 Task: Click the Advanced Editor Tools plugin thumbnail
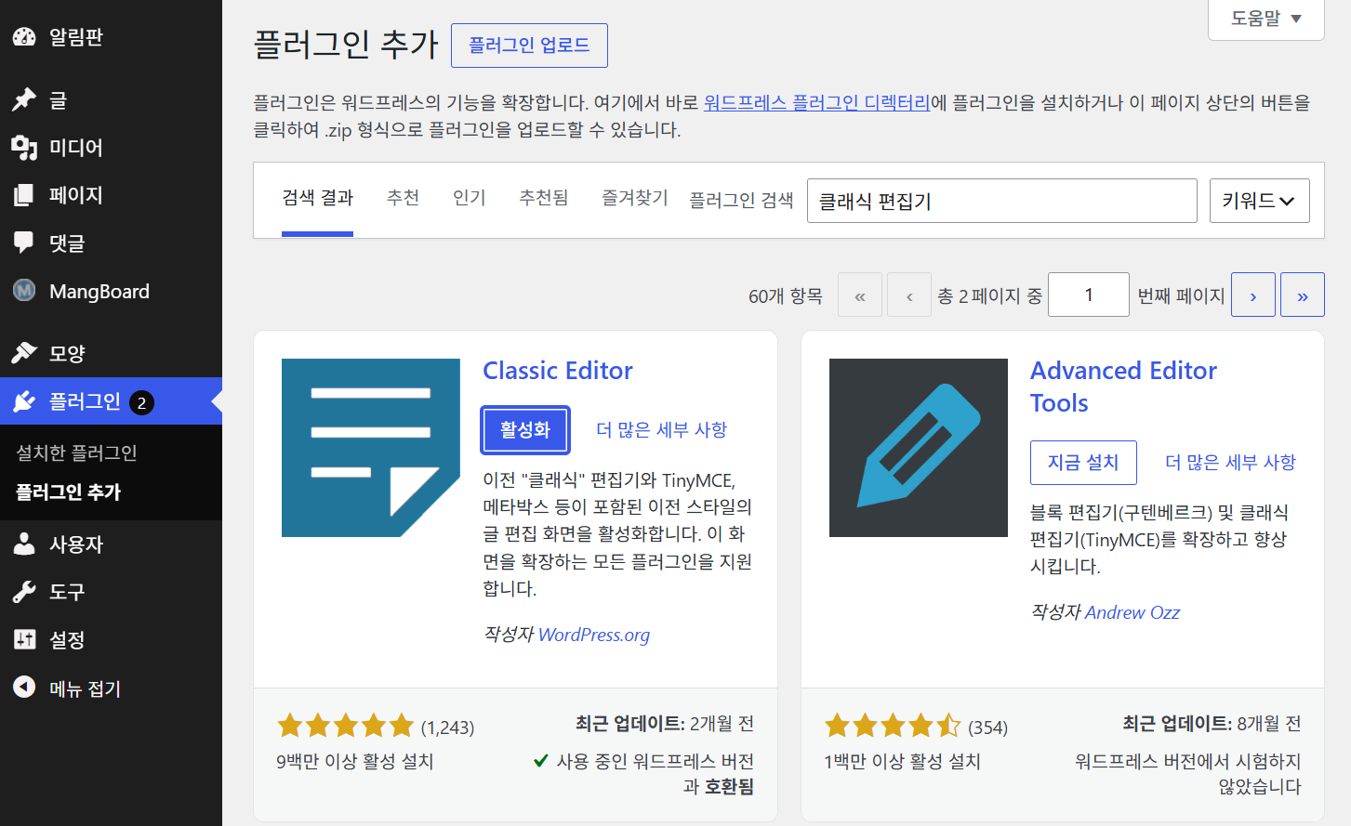(919, 448)
